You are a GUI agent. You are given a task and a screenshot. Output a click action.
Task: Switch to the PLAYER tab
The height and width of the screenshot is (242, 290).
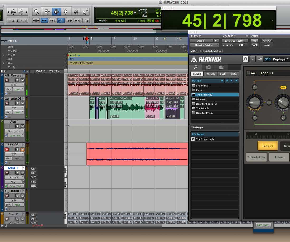[x=197, y=74]
